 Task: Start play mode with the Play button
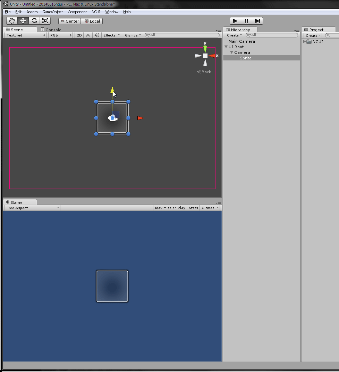(235, 21)
